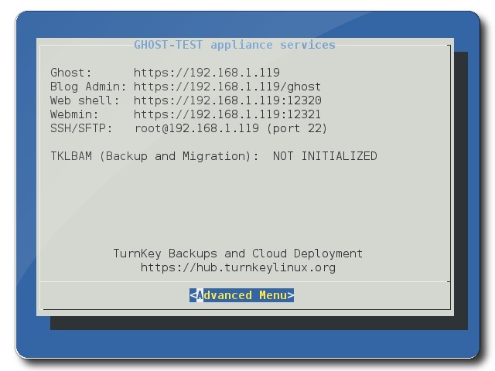Screen dimensions: 495x371
Task: Click the Ghost: service label
Action: (x=71, y=73)
